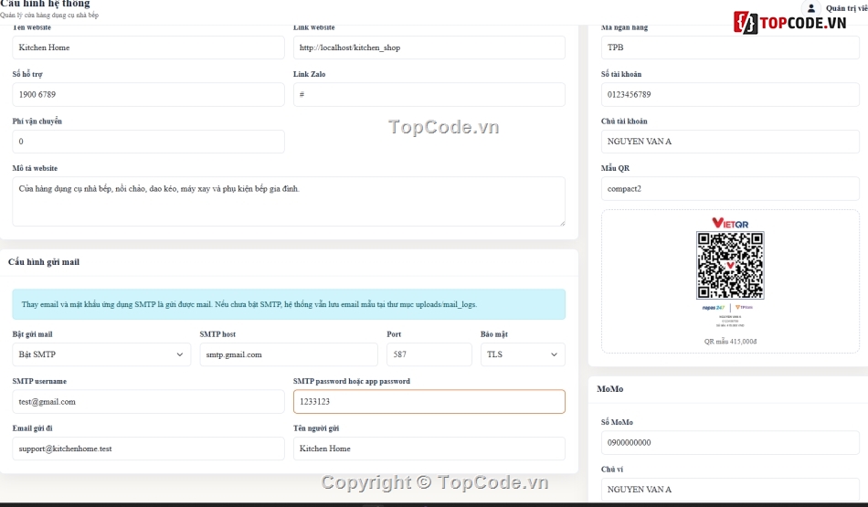Viewport: 868px width, 507px height.
Task: Select the Email gửi đi field
Action: pos(148,449)
